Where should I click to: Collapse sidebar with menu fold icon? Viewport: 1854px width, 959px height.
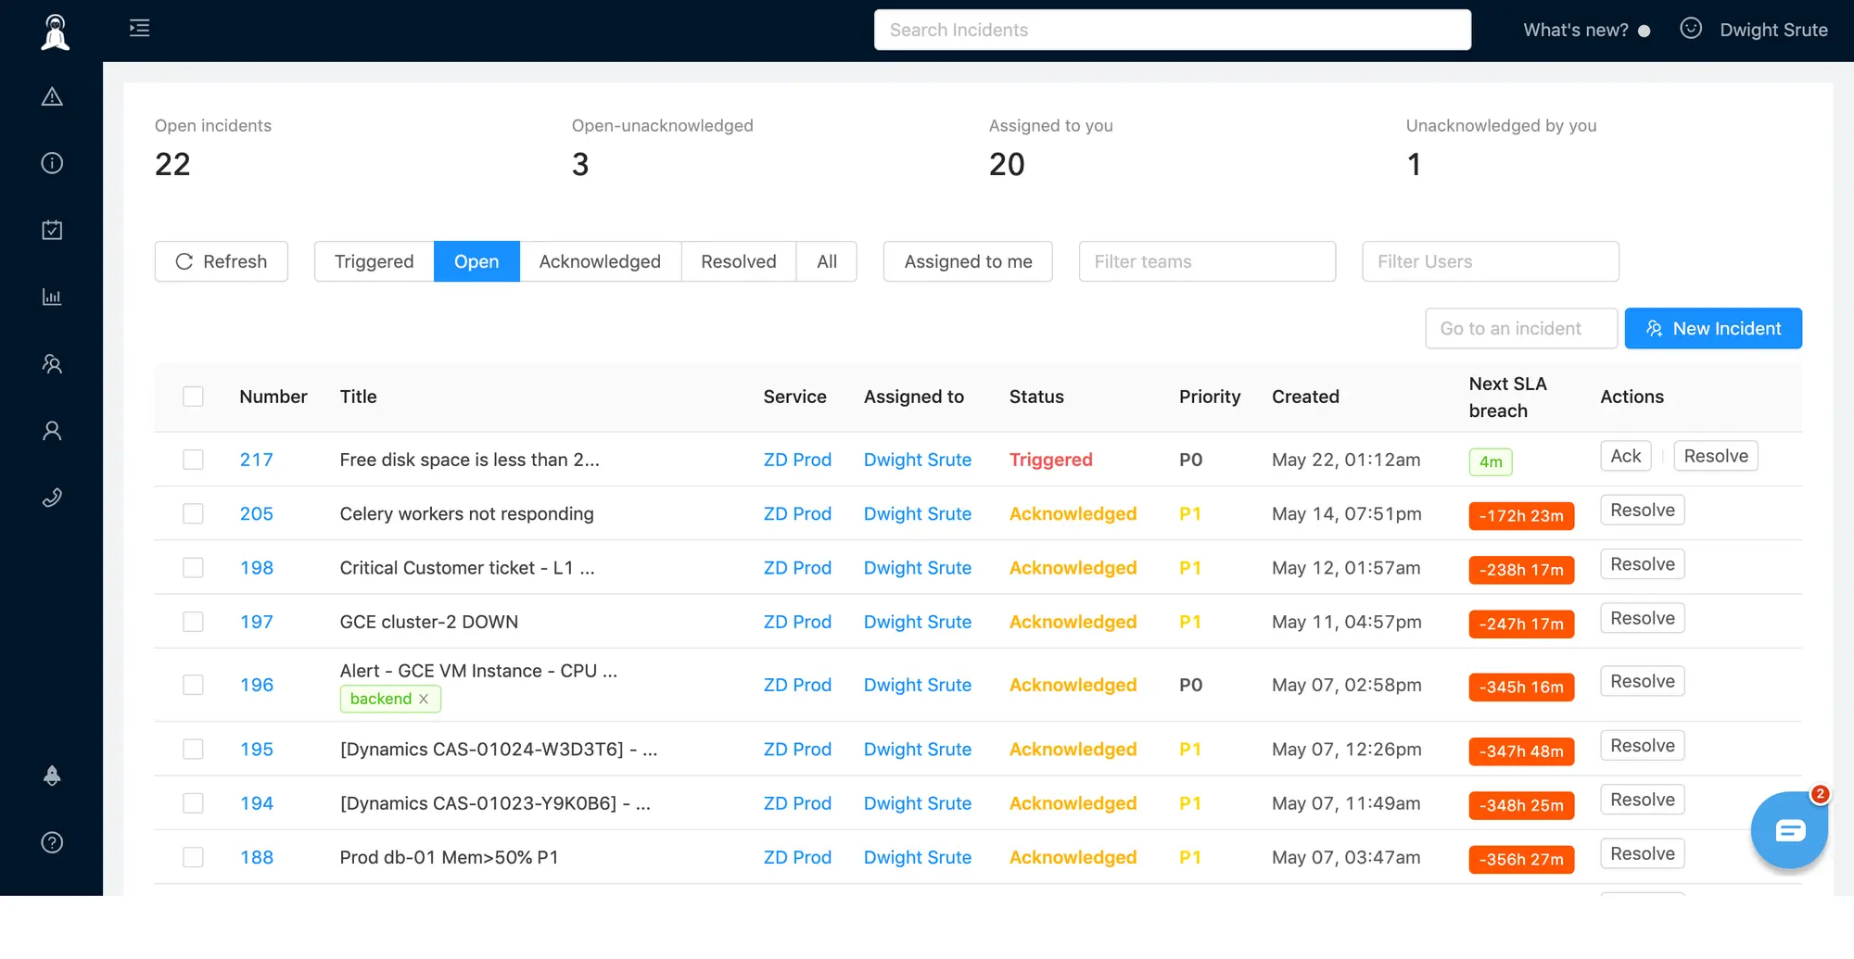(139, 28)
